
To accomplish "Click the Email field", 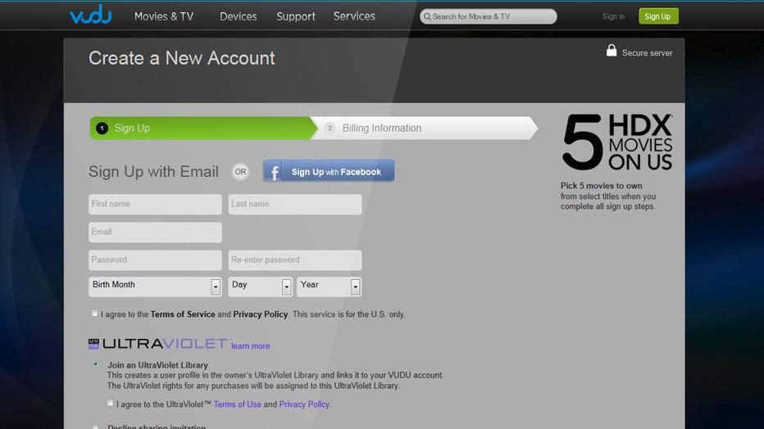I will [x=155, y=232].
